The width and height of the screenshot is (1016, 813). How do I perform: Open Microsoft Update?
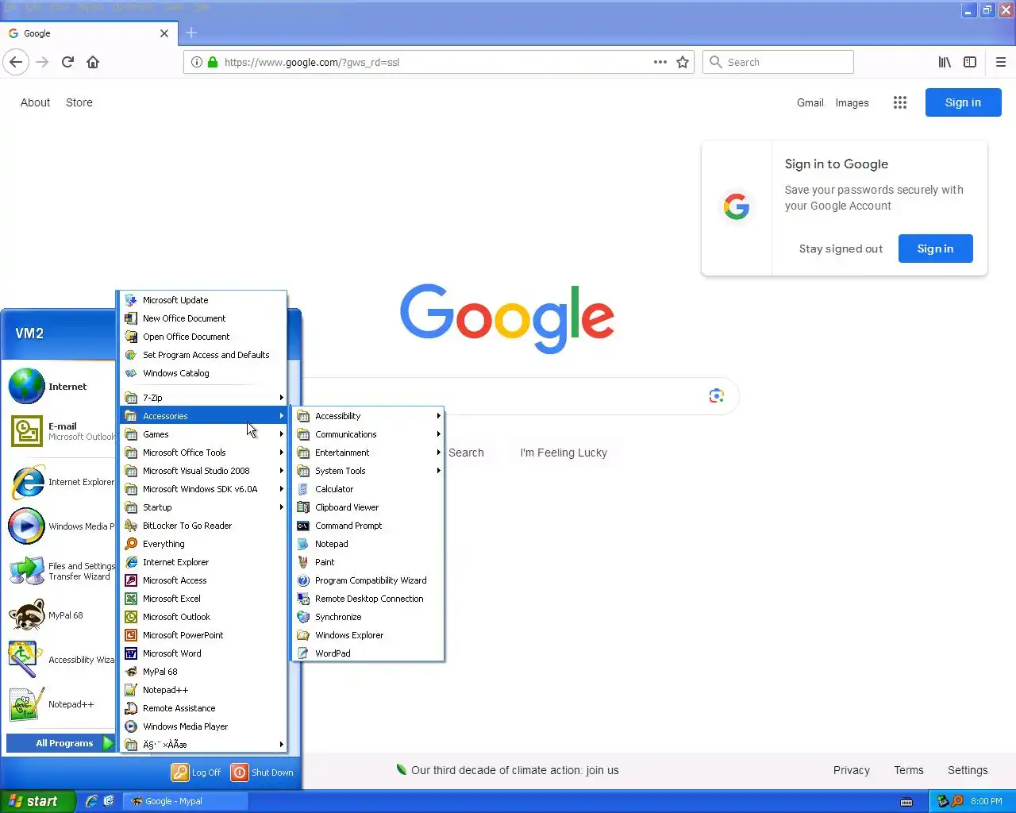(x=203, y=300)
